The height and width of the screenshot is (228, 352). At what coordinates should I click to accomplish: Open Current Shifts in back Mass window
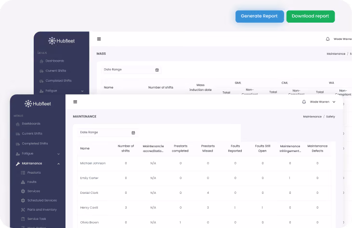(x=56, y=71)
